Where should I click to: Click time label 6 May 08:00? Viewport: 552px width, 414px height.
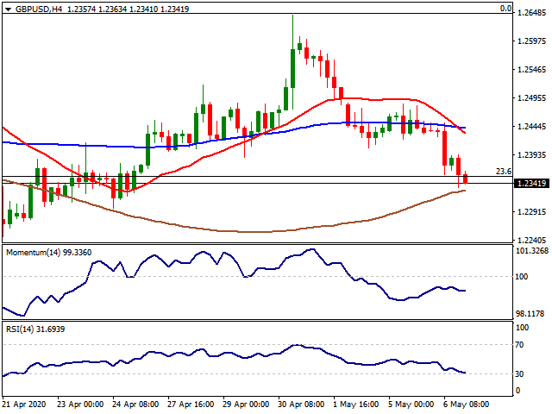coord(466,405)
